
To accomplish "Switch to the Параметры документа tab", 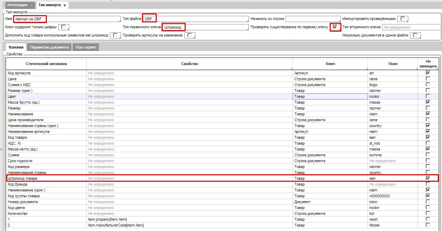I will click(x=49, y=47).
